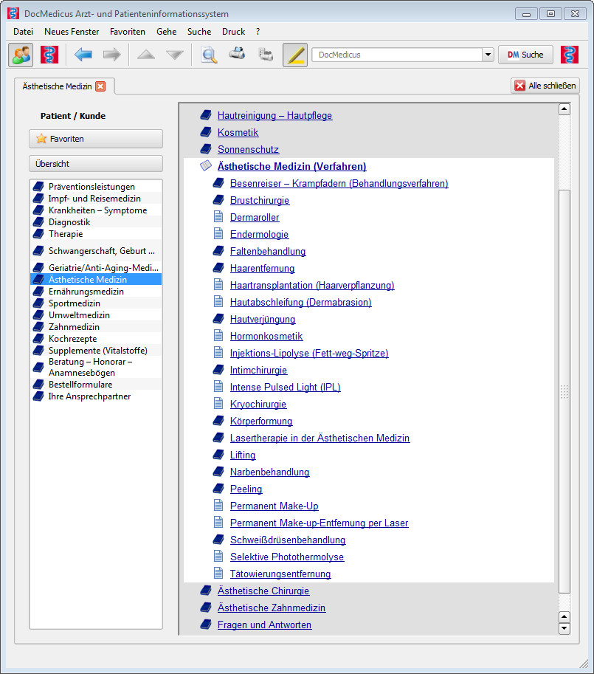
Task: Expand book icon next to Hautverjüngung
Action: pyautogui.click(x=218, y=319)
